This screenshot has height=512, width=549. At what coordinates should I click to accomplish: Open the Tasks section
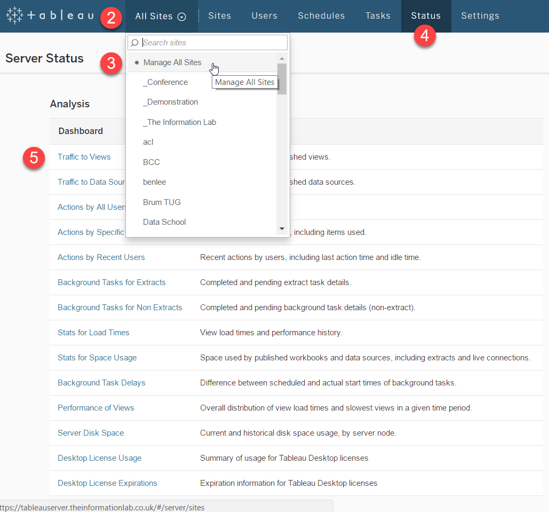pyautogui.click(x=378, y=16)
